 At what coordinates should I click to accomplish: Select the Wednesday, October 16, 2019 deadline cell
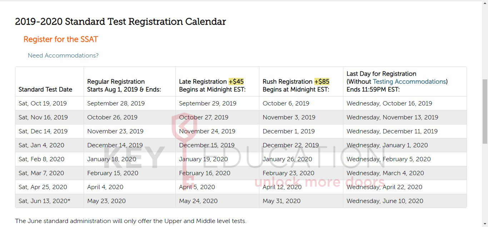[389, 103]
